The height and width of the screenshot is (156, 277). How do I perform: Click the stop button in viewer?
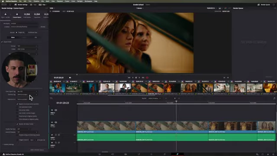(x=136, y=78)
